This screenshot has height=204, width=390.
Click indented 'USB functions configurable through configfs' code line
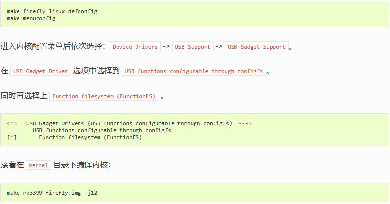(x=102, y=130)
